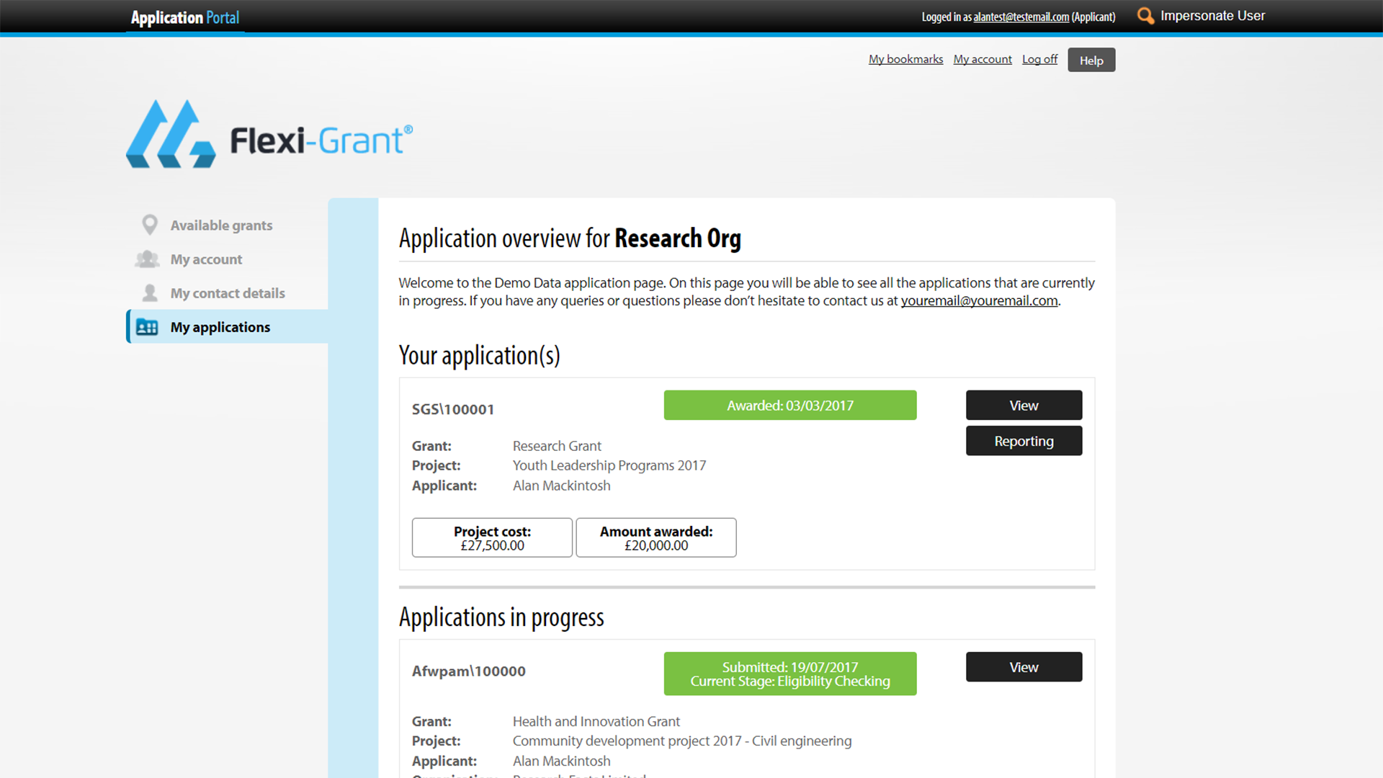Click the Impersonate User magnifier icon
The image size is (1383, 778).
(1145, 15)
